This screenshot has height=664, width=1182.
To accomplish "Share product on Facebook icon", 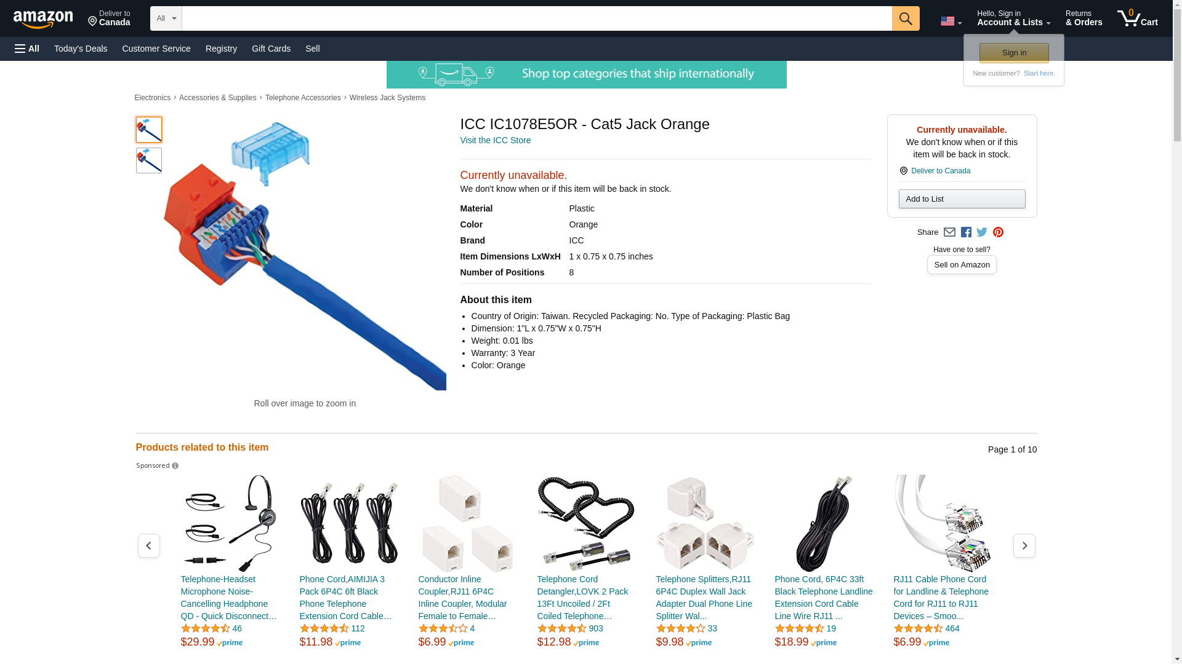I will [966, 232].
